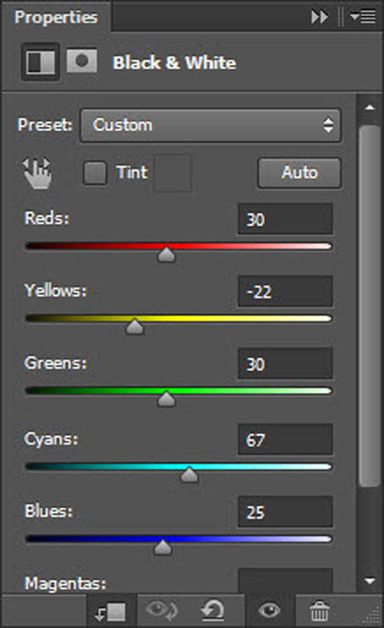The height and width of the screenshot is (628, 384).
Task: Toggle adjustment layer visibility eye
Action: (269, 611)
